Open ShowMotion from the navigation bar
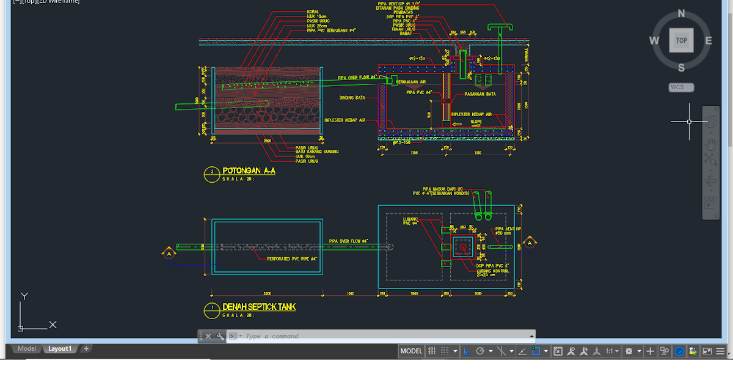733x385 pixels. 710,203
